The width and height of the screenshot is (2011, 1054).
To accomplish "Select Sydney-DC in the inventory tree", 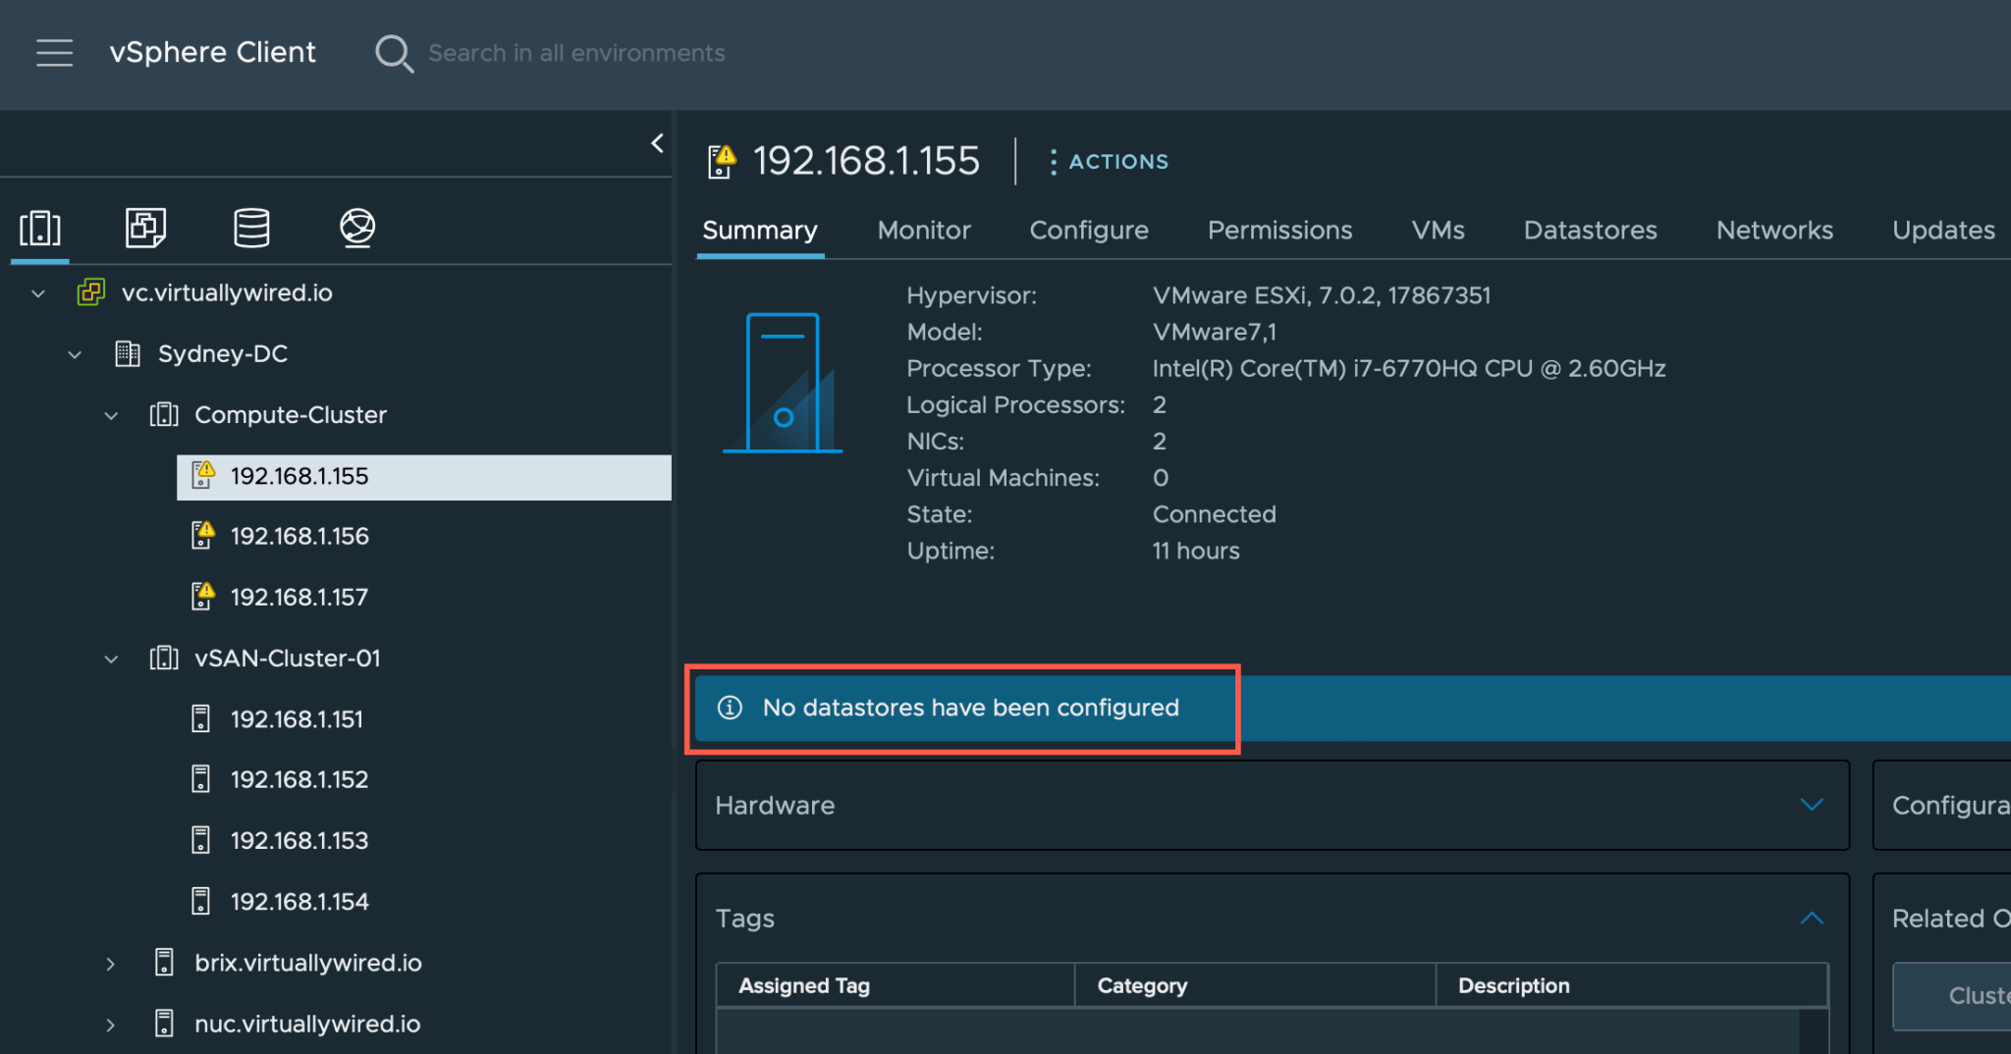I will click(x=223, y=353).
